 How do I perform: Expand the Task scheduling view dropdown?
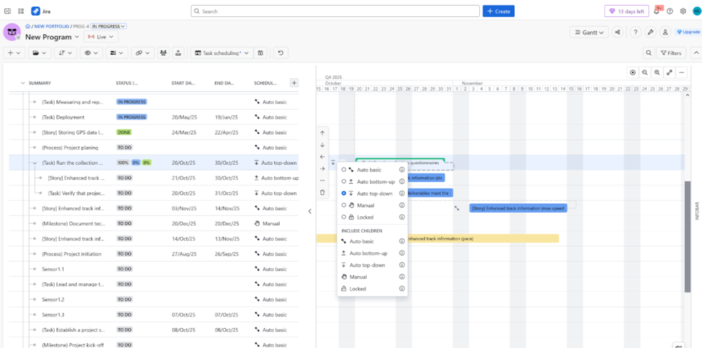tap(221, 53)
